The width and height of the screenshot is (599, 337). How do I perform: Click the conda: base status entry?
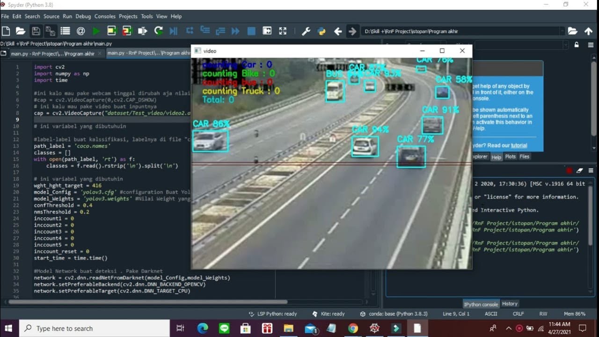click(394, 314)
